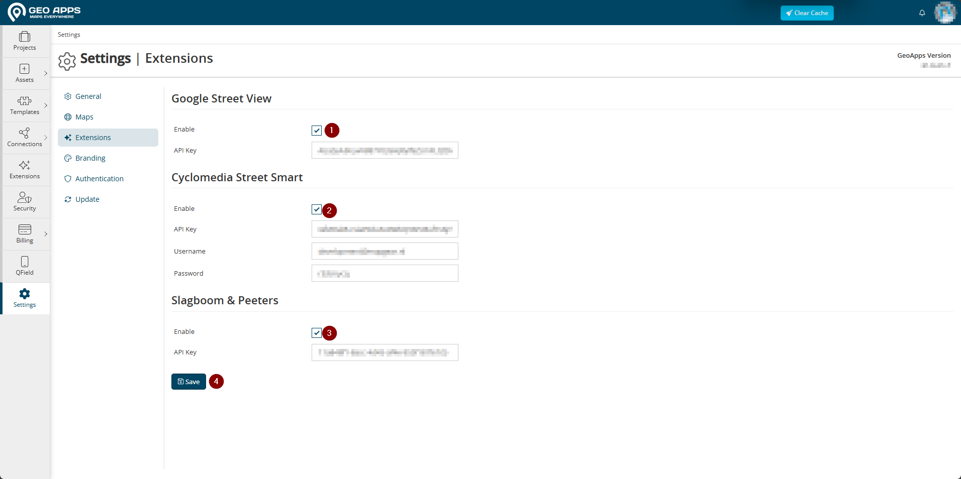Click the Clear Cache button
The width and height of the screenshot is (961, 479).
click(807, 13)
